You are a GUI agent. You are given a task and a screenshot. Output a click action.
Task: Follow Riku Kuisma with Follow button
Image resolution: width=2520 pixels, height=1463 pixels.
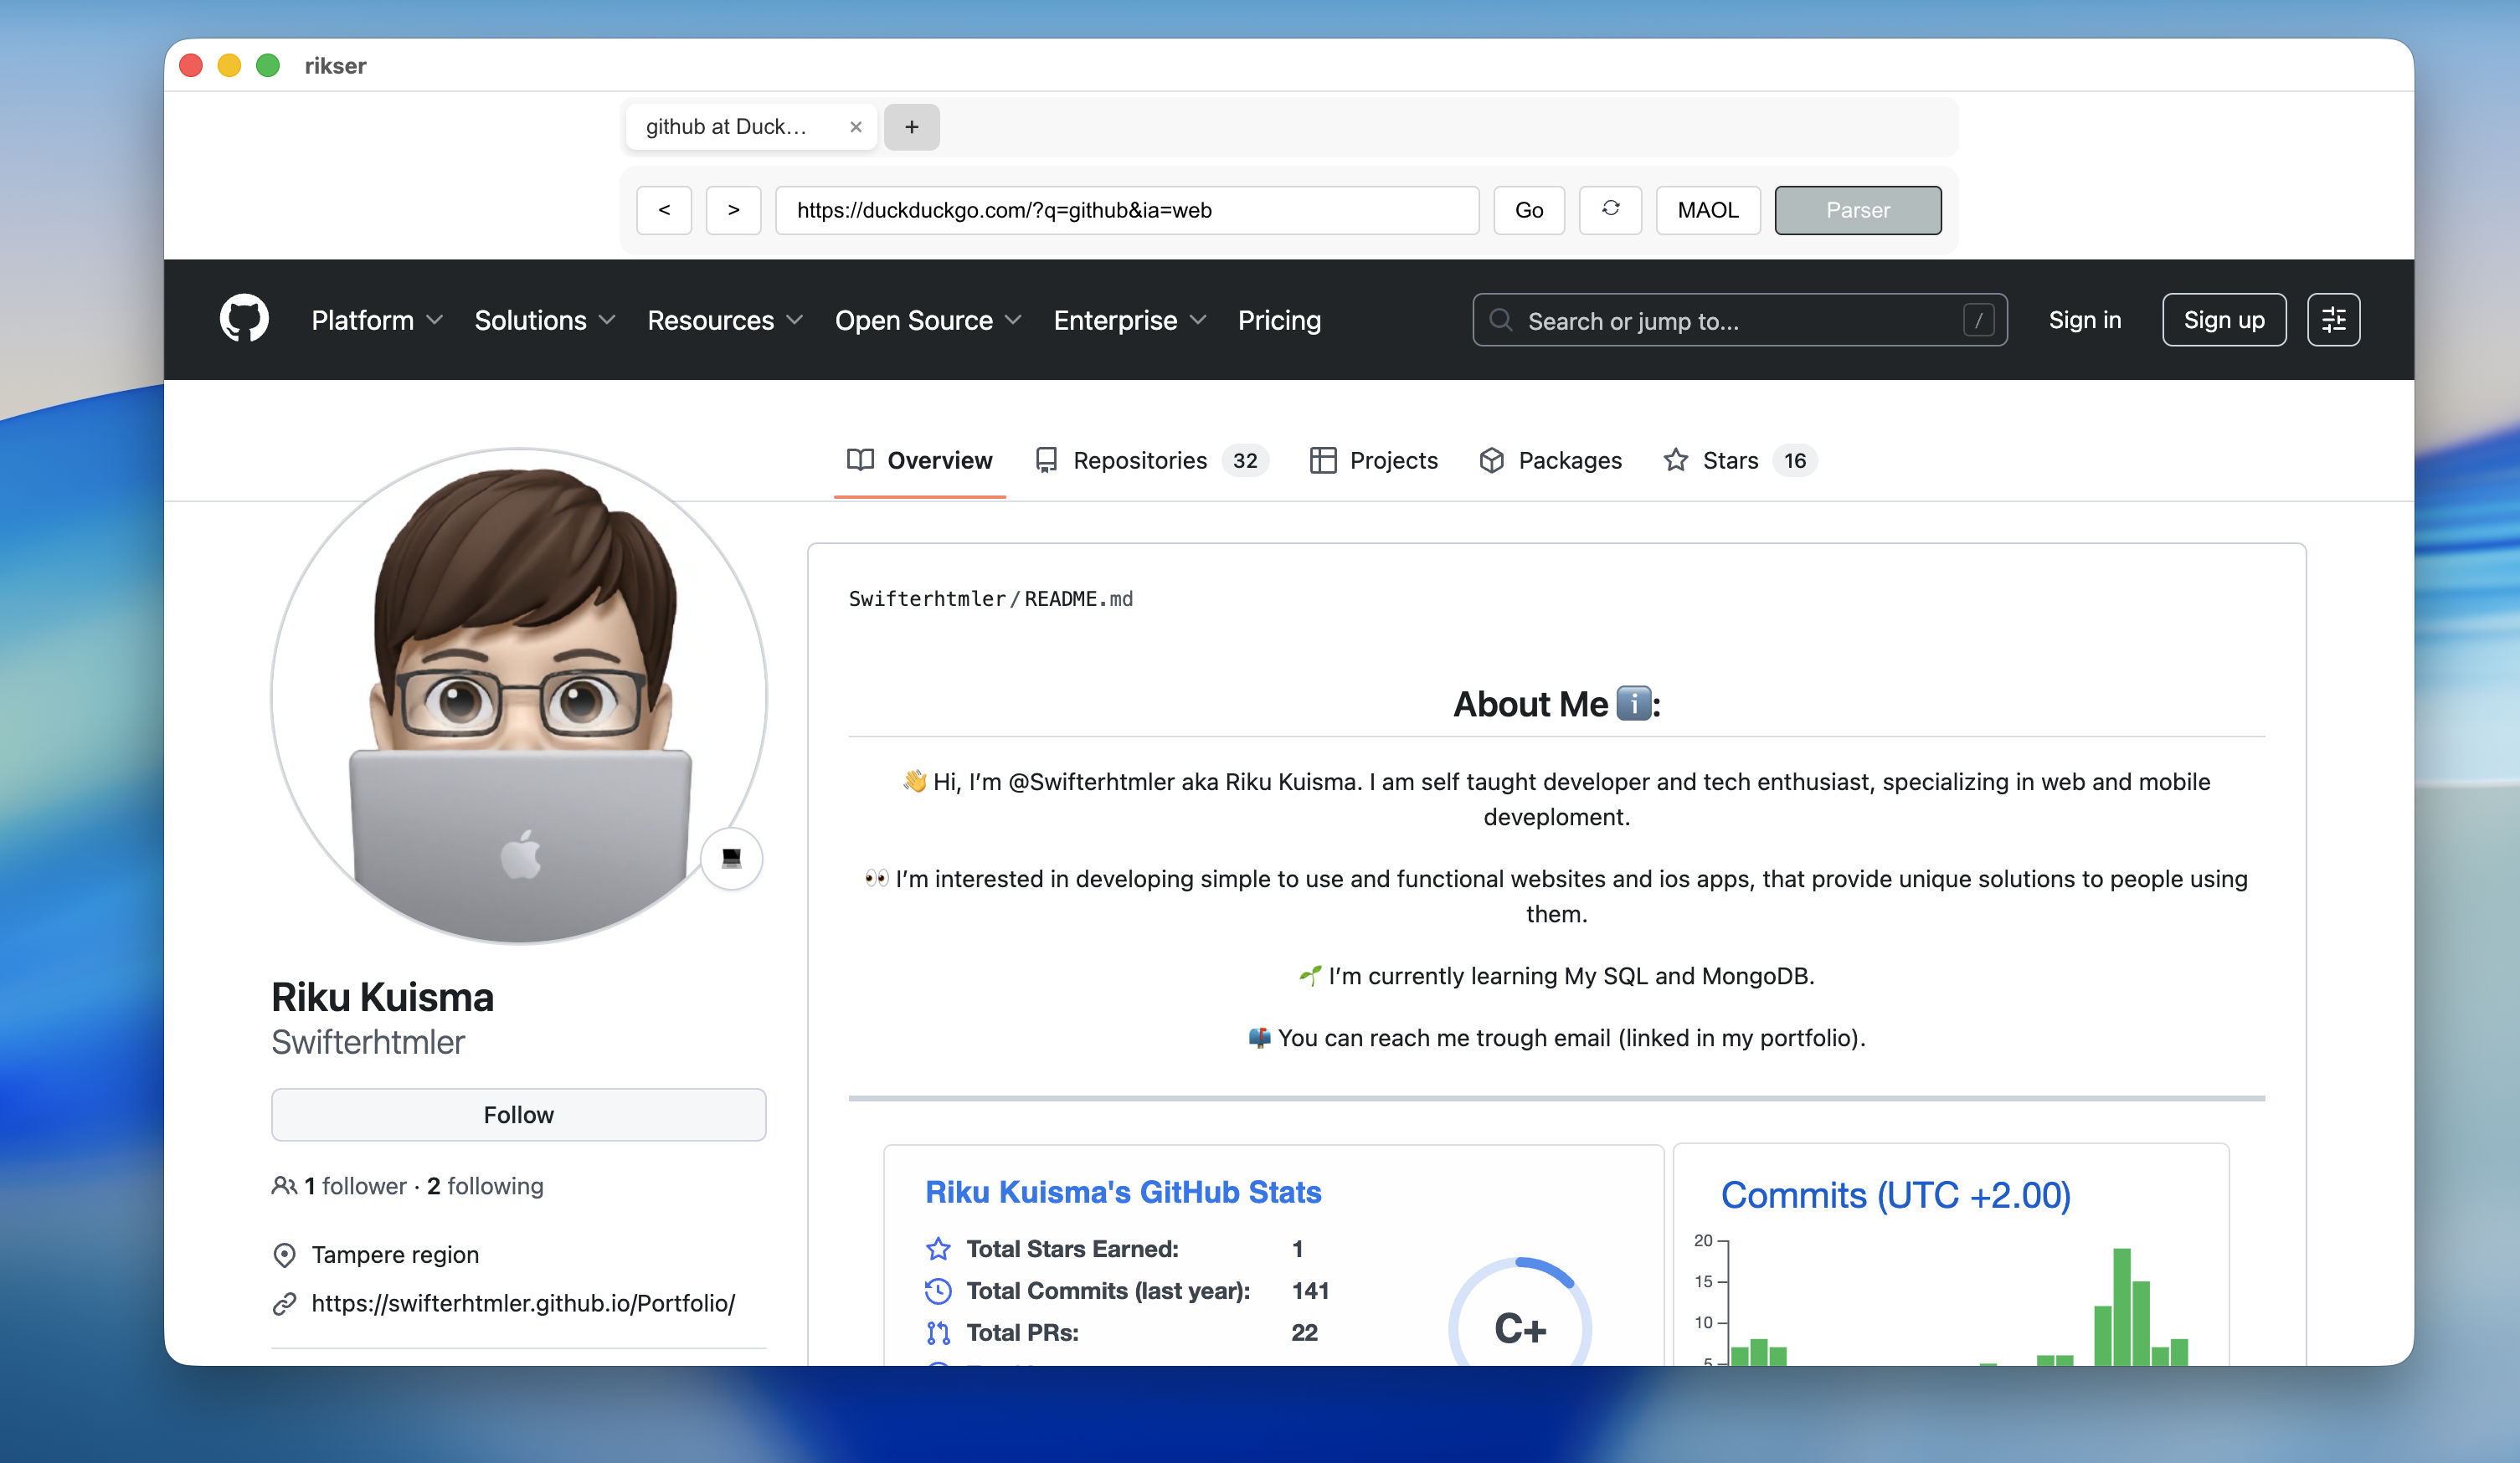point(518,1114)
